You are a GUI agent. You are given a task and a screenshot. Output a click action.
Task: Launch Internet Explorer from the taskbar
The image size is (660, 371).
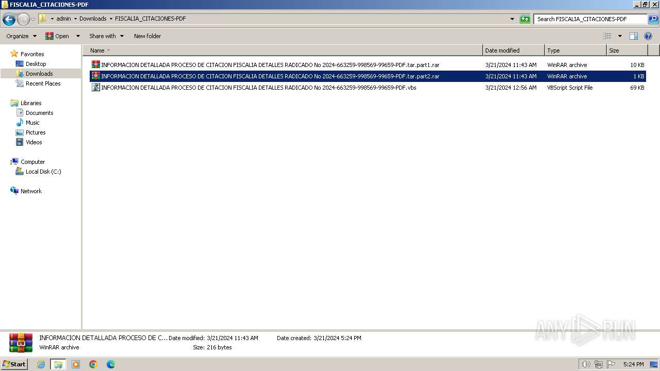(x=41, y=364)
